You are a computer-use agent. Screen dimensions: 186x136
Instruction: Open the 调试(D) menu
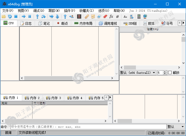click(x=39, y=11)
